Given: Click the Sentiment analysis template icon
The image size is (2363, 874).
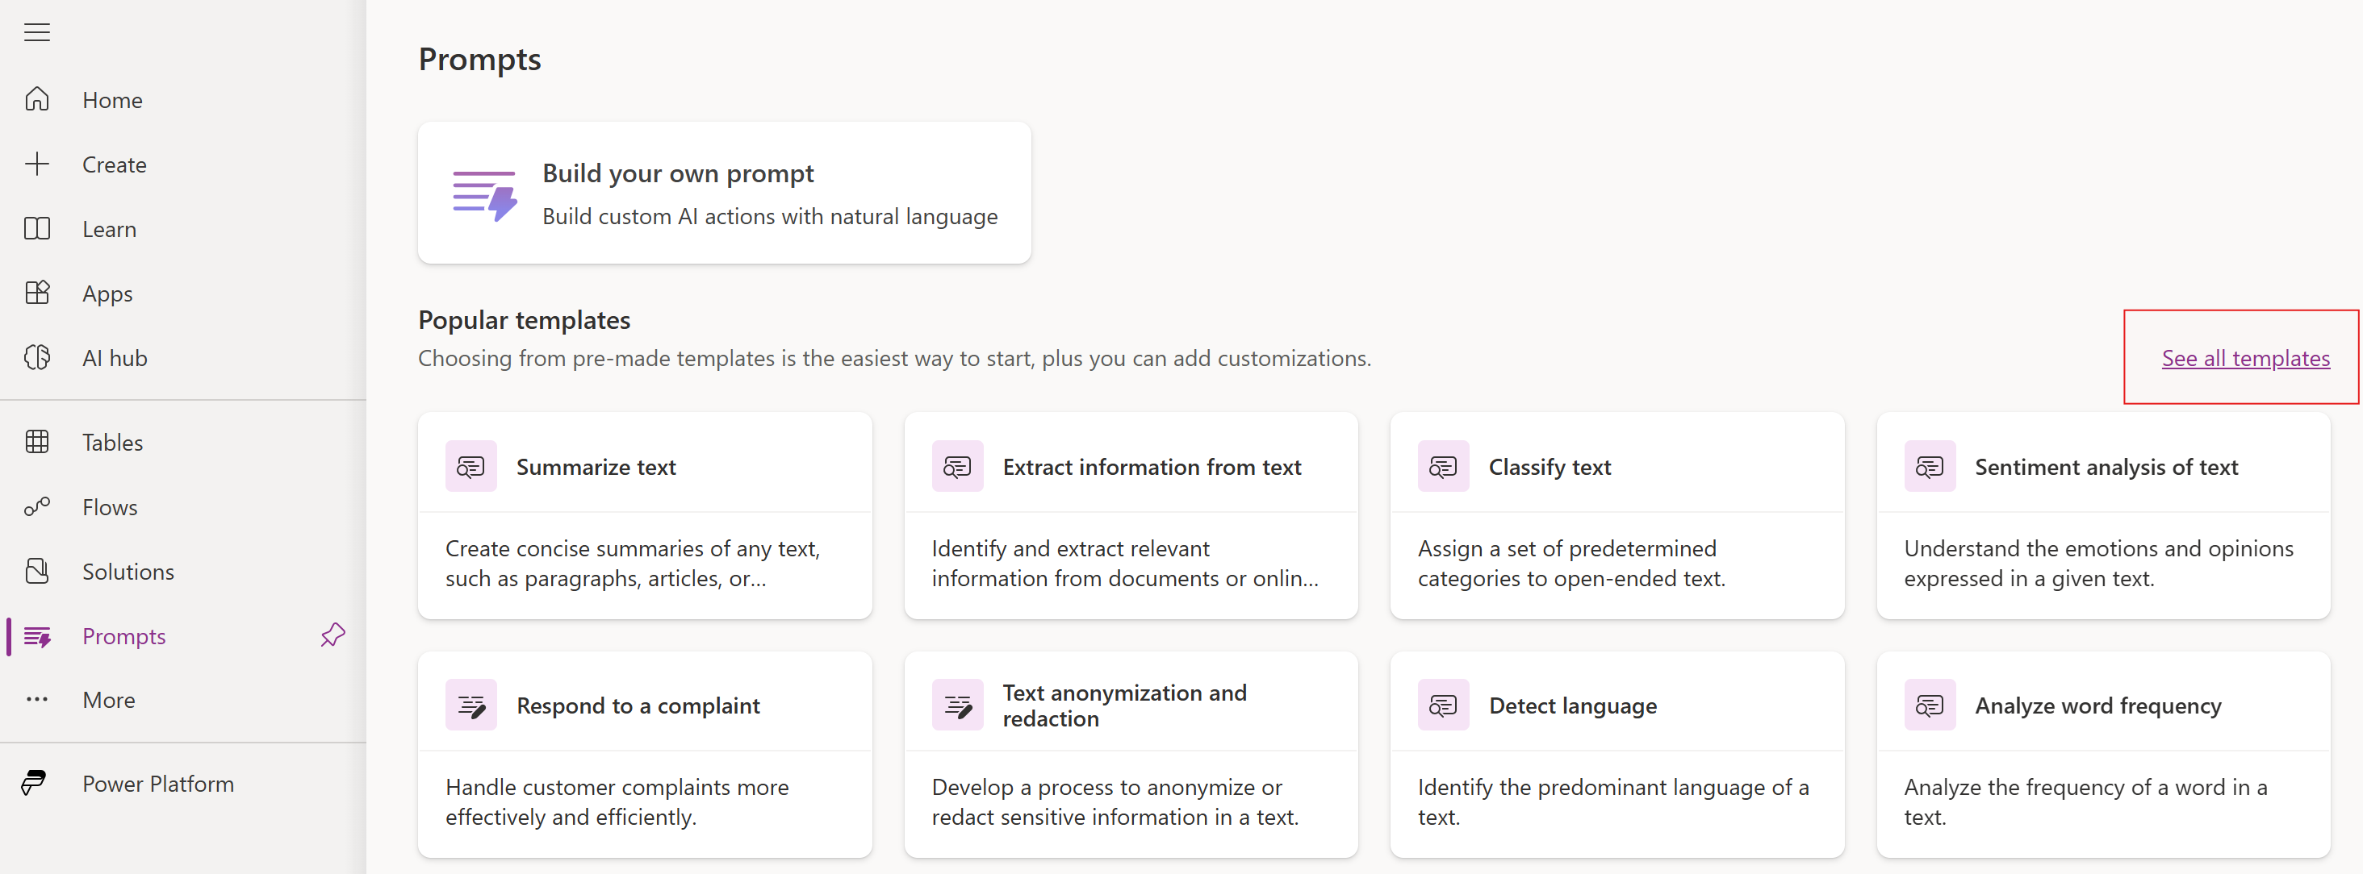Looking at the screenshot, I should (x=1929, y=466).
